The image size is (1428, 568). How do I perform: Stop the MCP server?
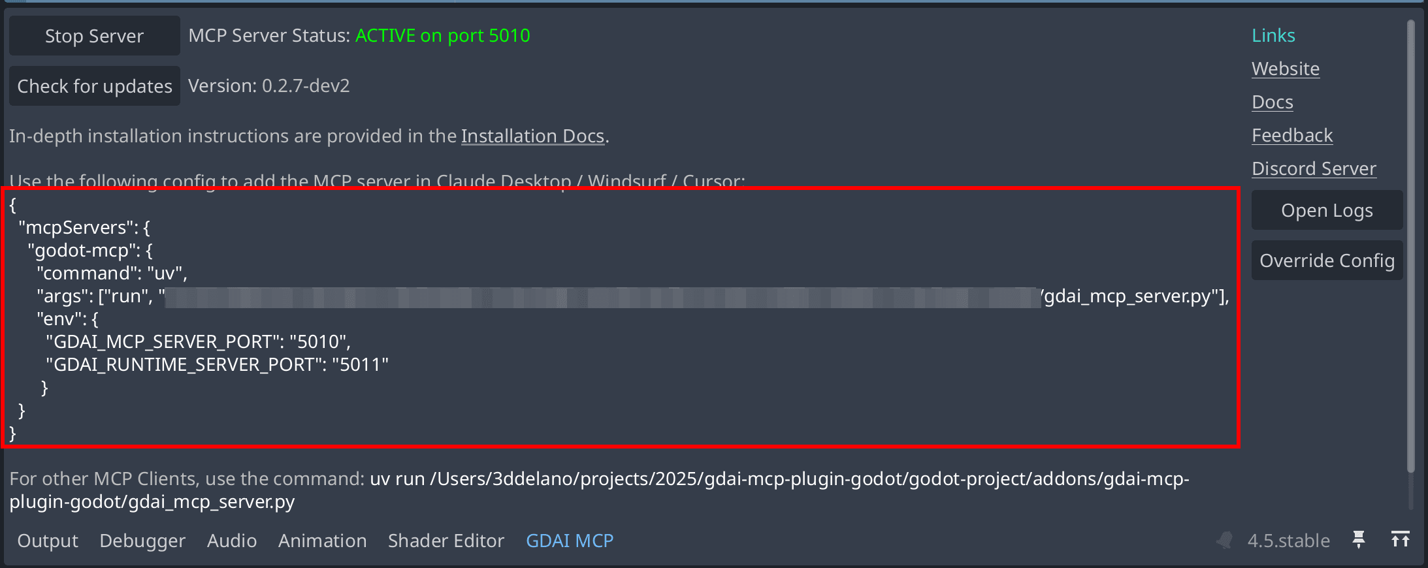93,35
